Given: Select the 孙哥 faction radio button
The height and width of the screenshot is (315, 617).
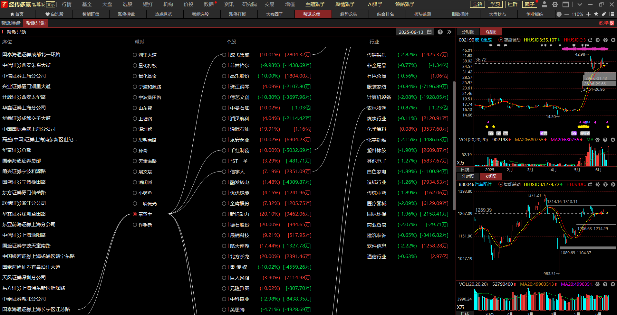Looking at the screenshot, I should point(135,151).
